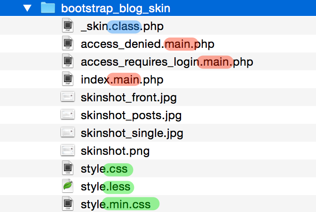The width and height of the screenshot is (316, 212).
Task: Select the file style.css
Action: tap(104, 169)
